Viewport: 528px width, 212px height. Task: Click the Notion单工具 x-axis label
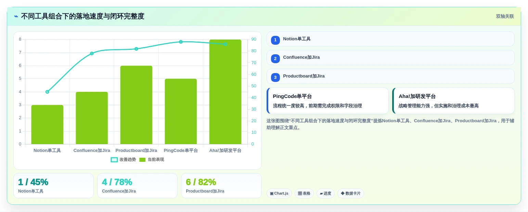pyautogui.click(x=47, y=151)
